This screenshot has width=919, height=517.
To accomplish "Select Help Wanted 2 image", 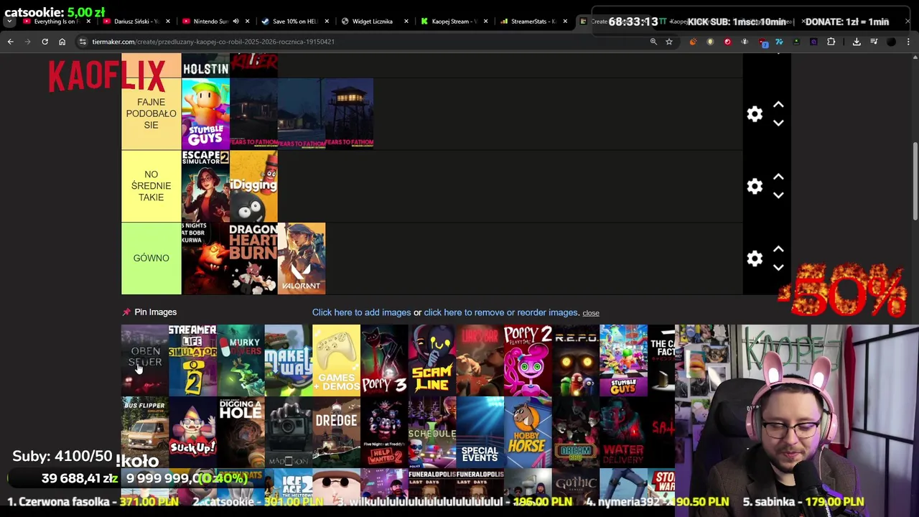I will click(384, 432).
